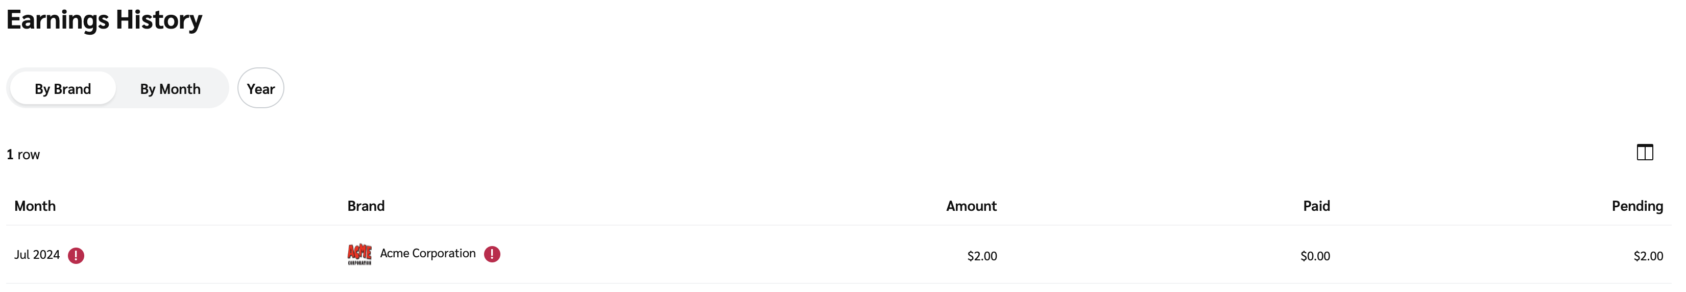Click the "1 row" count label
The width and height of the screenshot is (1686, 292).
(x=23, y=155)
